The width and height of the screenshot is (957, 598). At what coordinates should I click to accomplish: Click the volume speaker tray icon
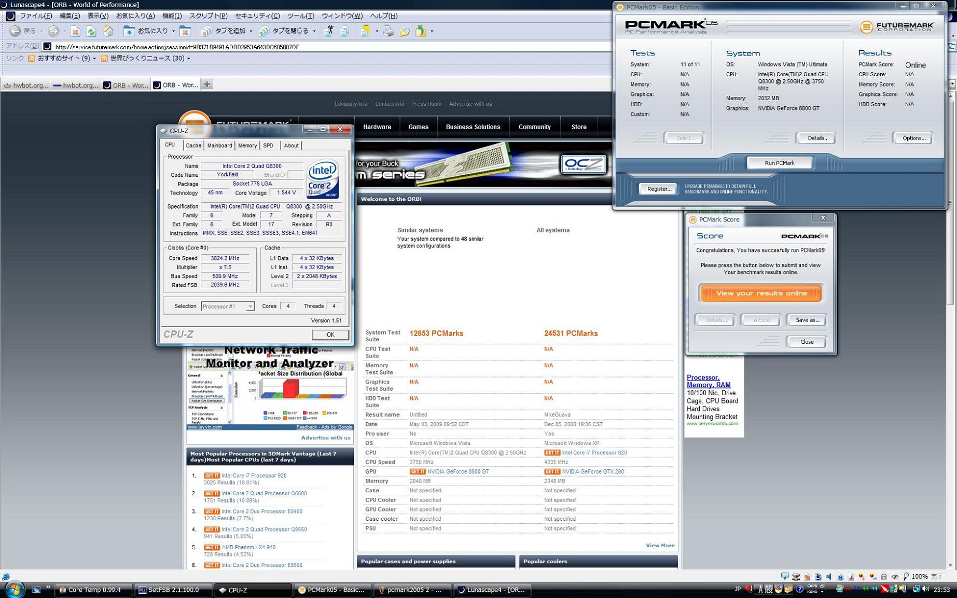tap(926, 589)
